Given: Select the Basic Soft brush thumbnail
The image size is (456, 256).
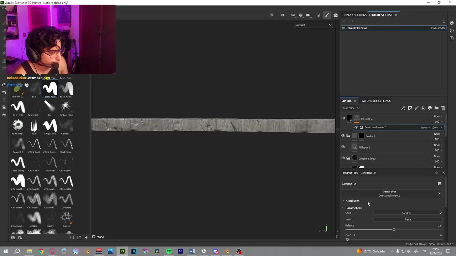Looking at the screenshot, I should point(18,108).
